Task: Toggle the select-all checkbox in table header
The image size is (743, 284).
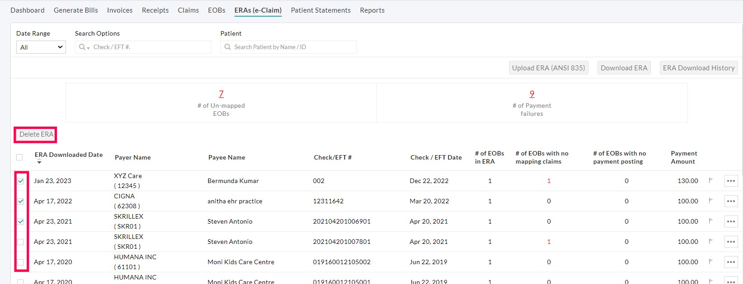Action: 19,157
